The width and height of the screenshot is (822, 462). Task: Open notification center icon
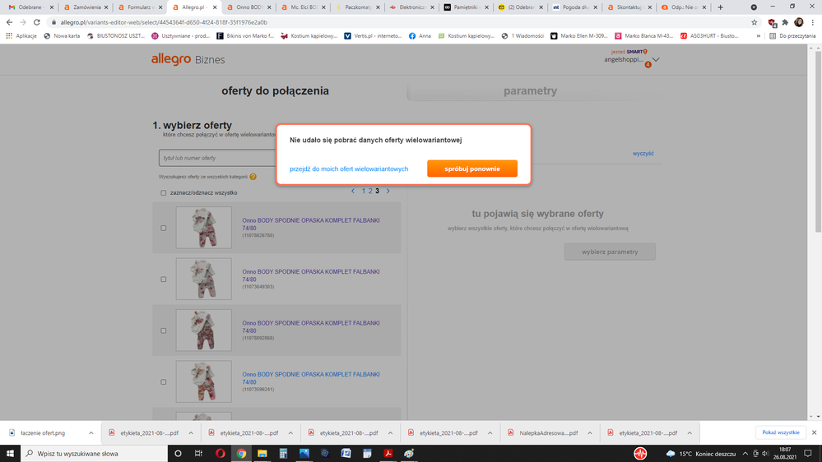pos(808,454)
